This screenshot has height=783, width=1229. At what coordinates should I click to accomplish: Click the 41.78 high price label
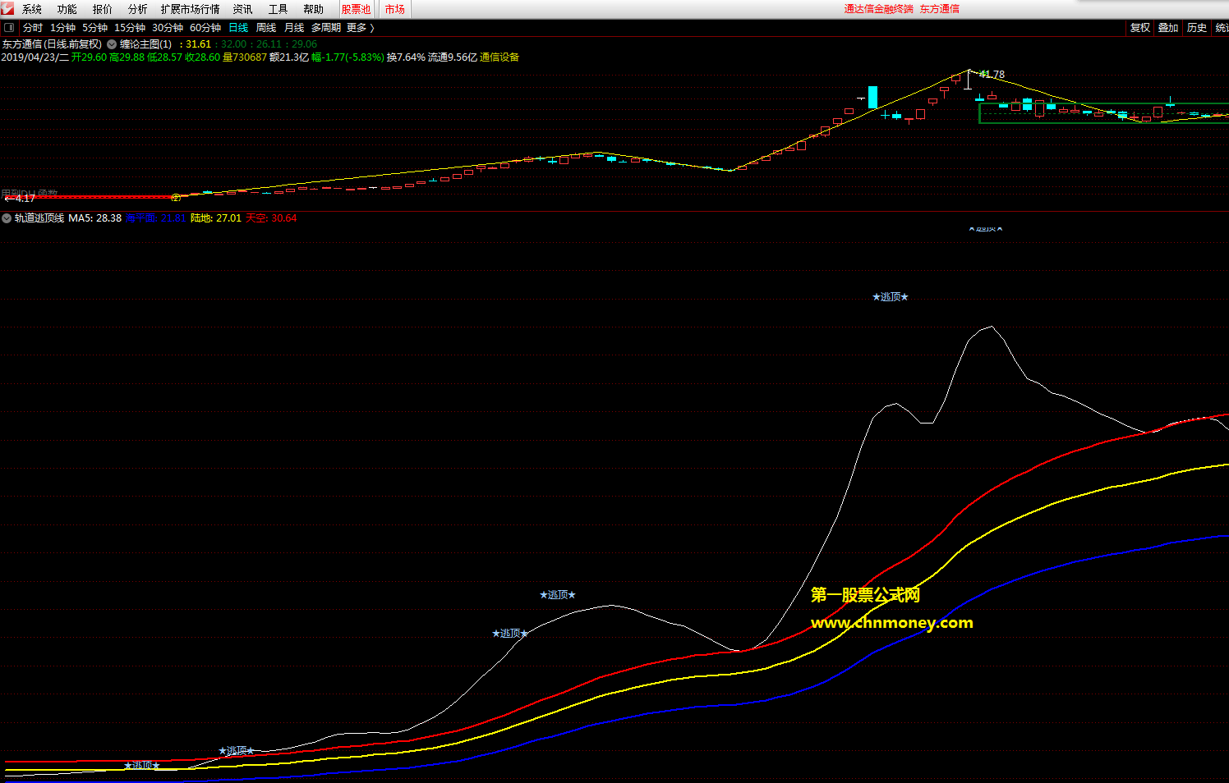tap(992, 75)
